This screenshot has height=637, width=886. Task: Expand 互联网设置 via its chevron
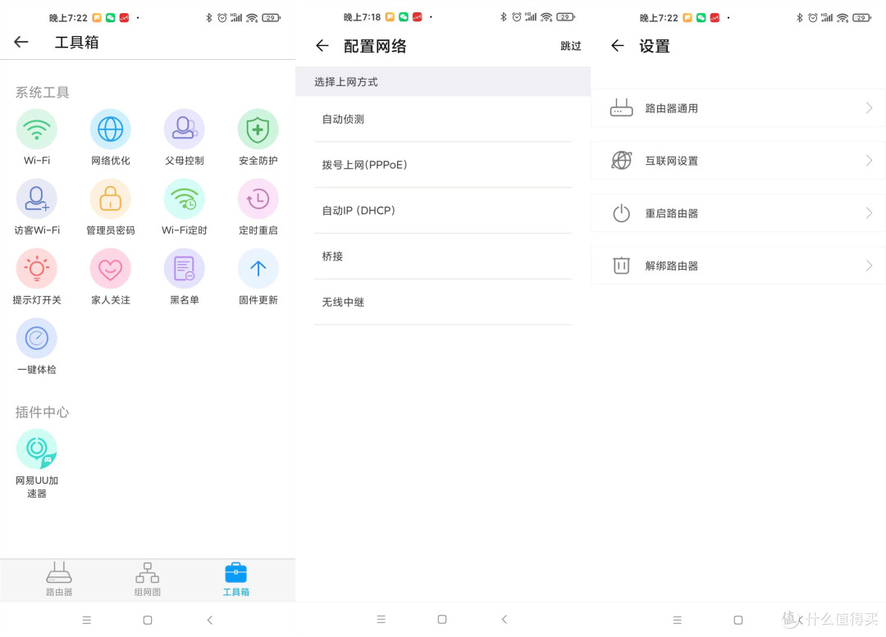point(869,161)
